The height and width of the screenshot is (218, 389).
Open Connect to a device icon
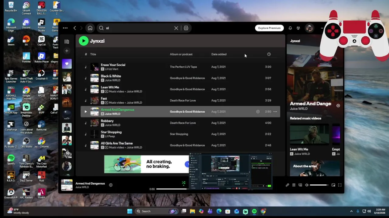300,185
